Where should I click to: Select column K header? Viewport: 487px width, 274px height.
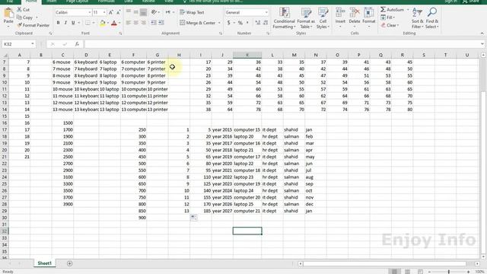(x=247, y=55)
